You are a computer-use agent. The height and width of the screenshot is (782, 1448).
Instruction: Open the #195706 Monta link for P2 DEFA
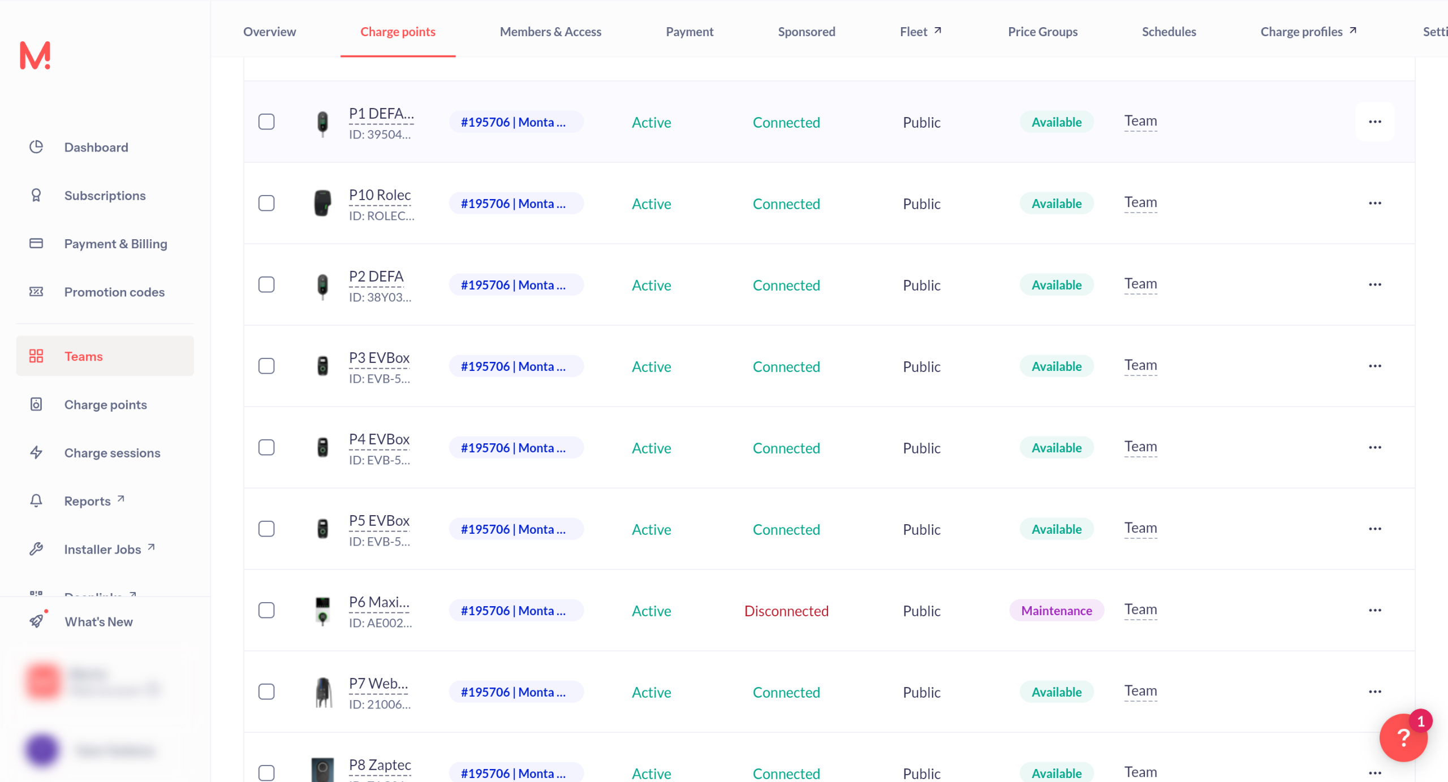(514, 285)
